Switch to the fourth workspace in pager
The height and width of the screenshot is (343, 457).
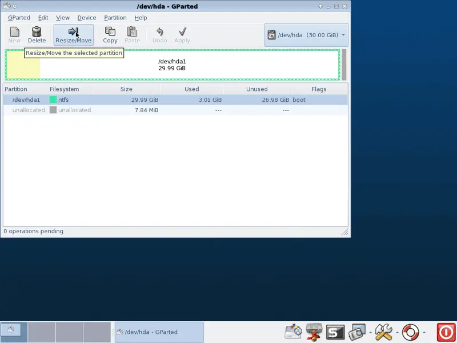click(x=97, y=332)
